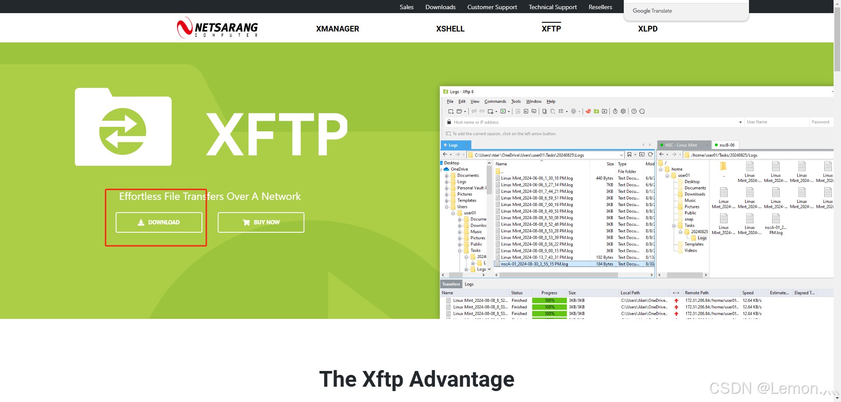Click the transfer right arrow icon in toolbar

point(526,112)
